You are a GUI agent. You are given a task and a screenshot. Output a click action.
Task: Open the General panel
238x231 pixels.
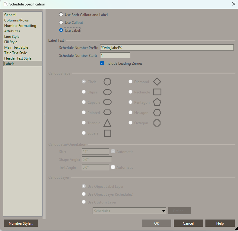tap(10, 15)
